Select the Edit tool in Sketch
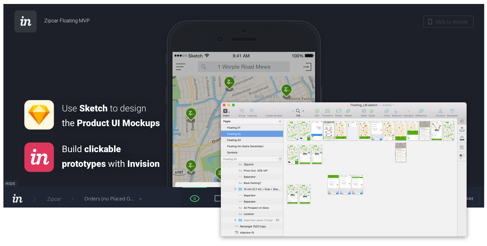The image size is (487, 246). (x=317, y=113)
